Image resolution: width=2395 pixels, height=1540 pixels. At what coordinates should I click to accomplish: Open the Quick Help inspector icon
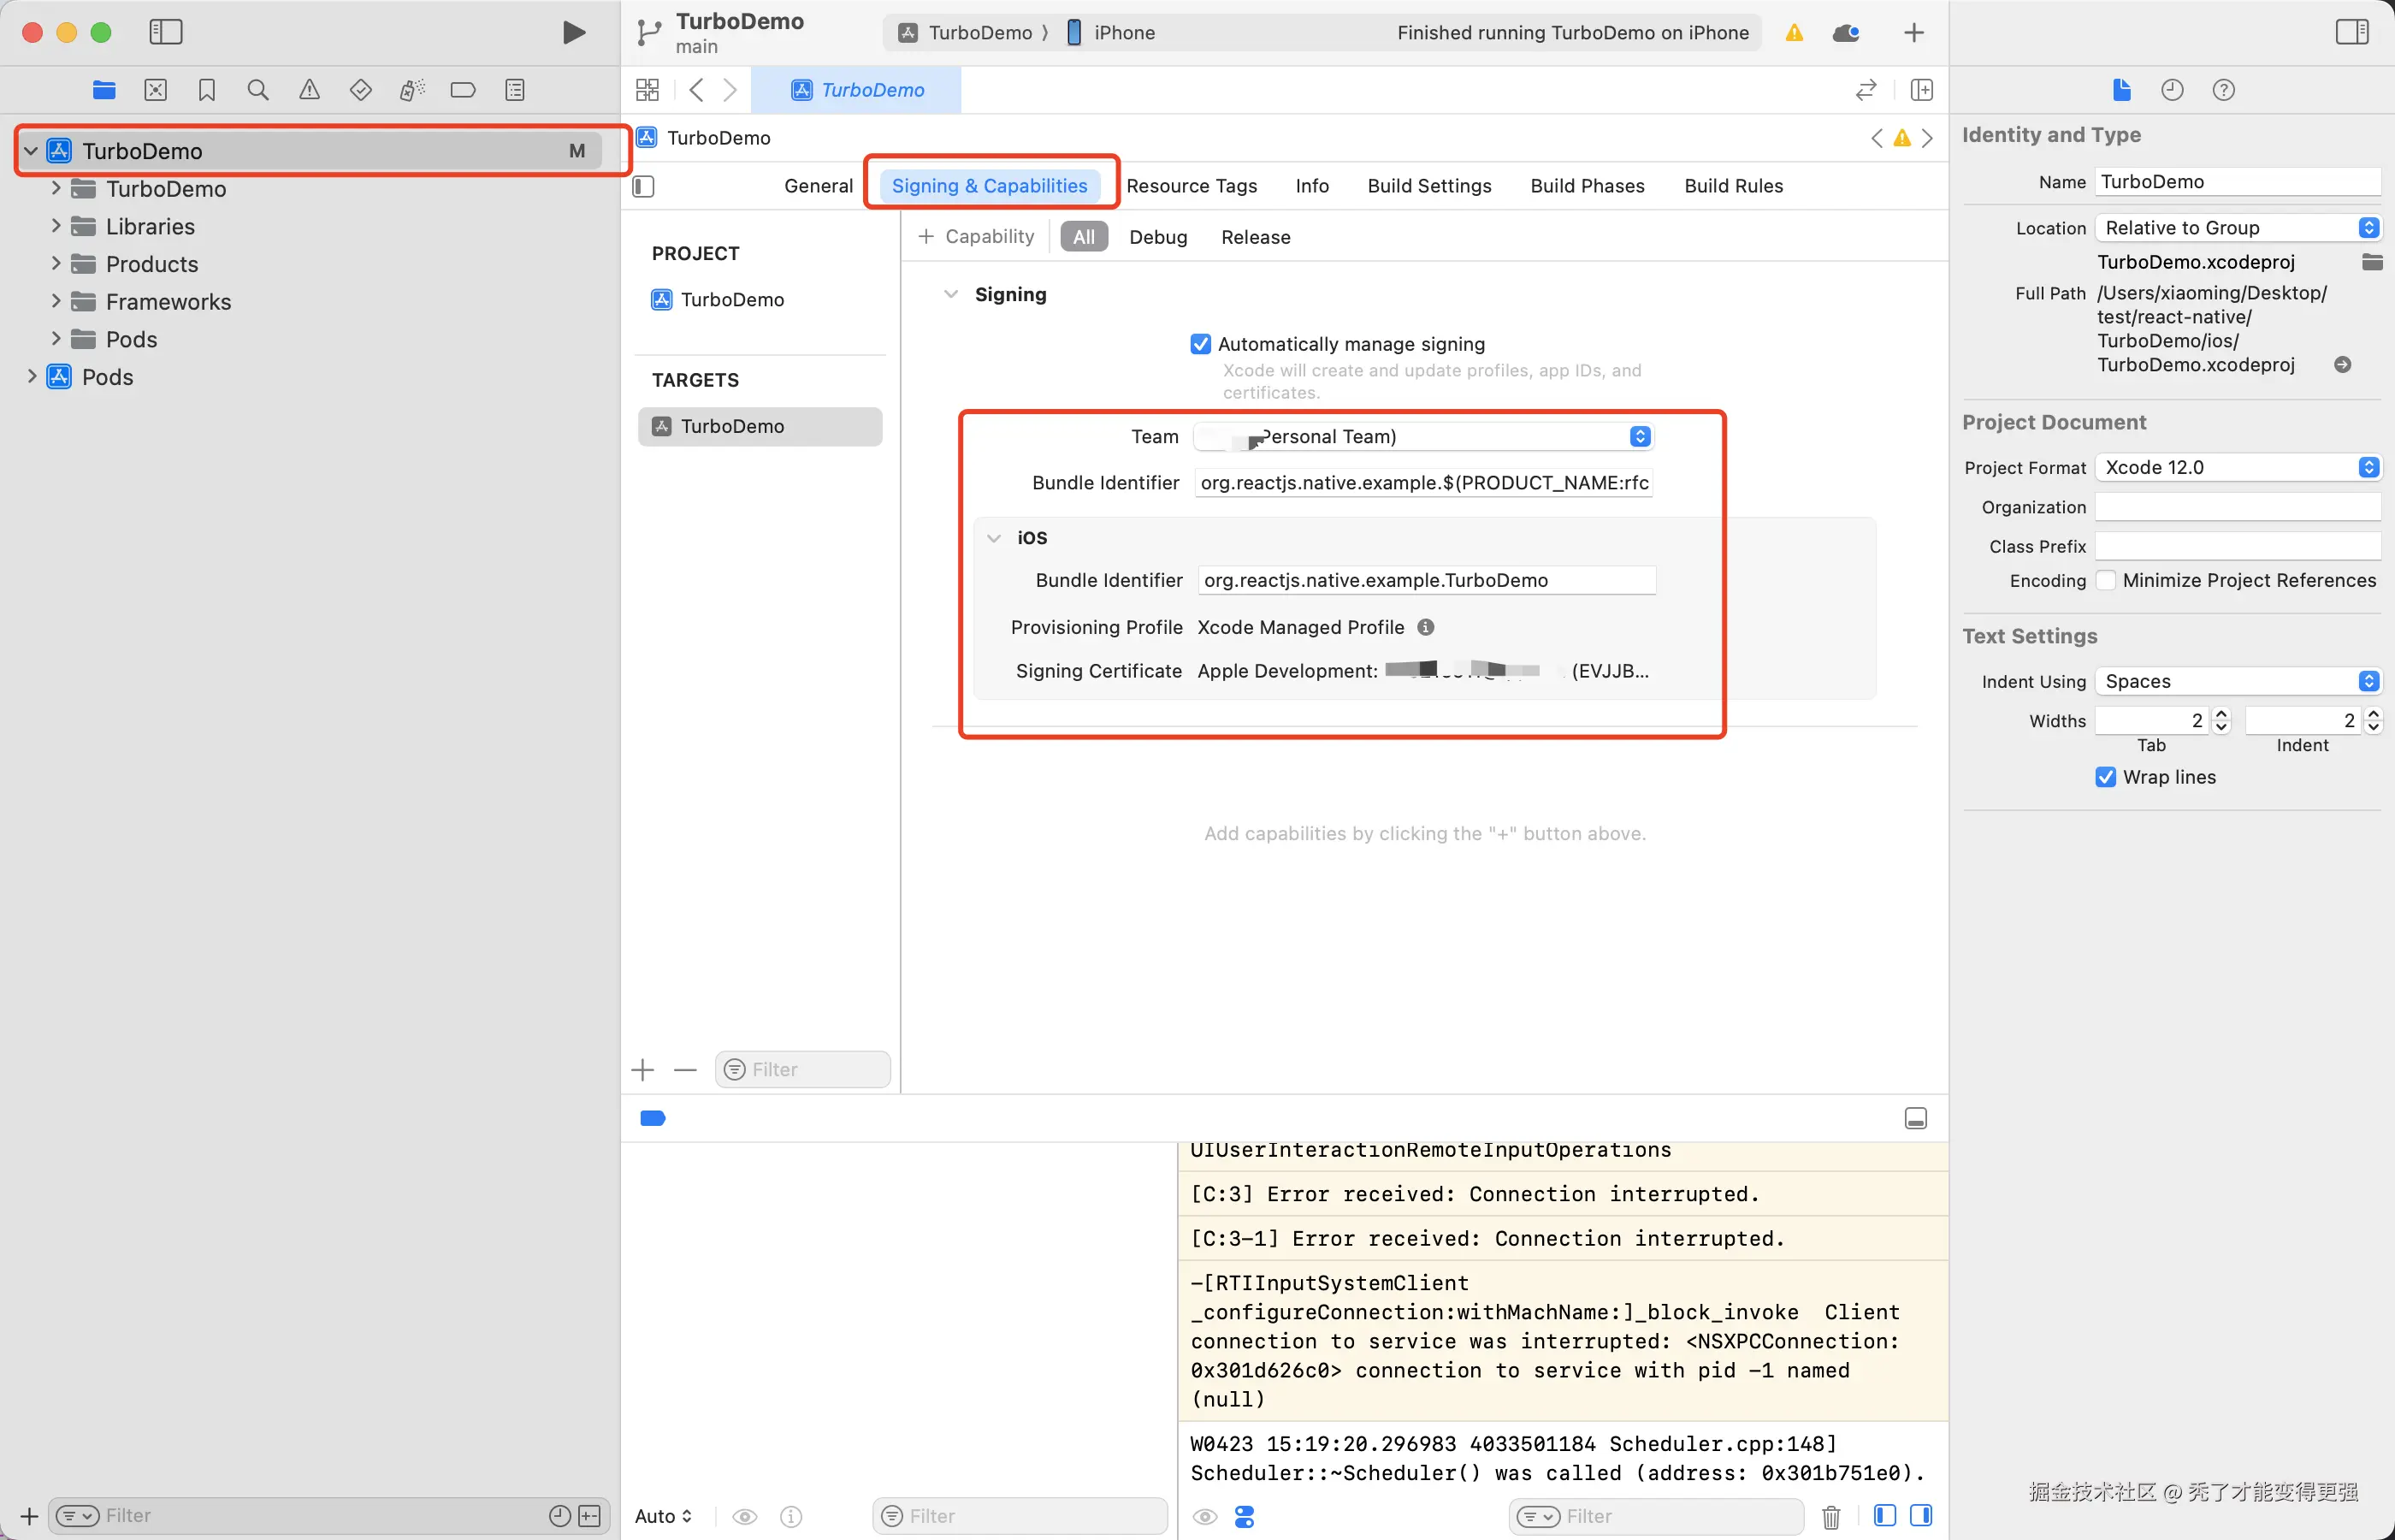point(2223,90)
